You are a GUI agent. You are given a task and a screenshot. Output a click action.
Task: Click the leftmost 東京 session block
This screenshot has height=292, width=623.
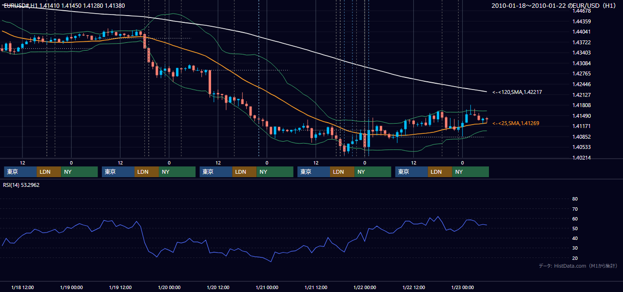click(20, 172)
